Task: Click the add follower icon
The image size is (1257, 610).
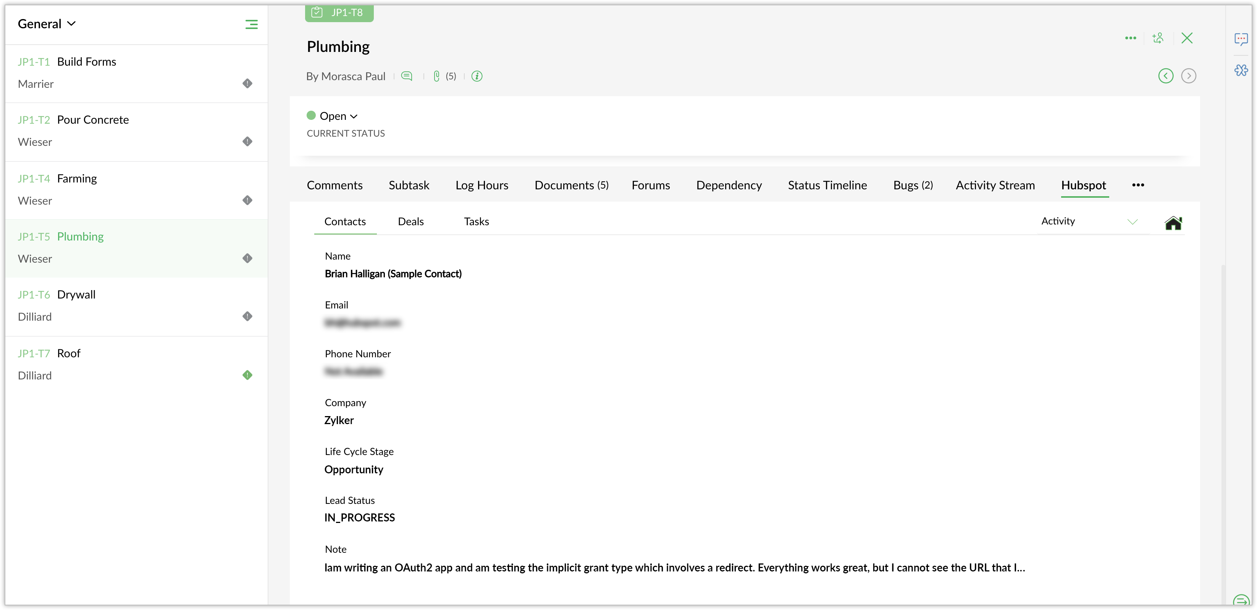Action: click(x=1157, y=38)
